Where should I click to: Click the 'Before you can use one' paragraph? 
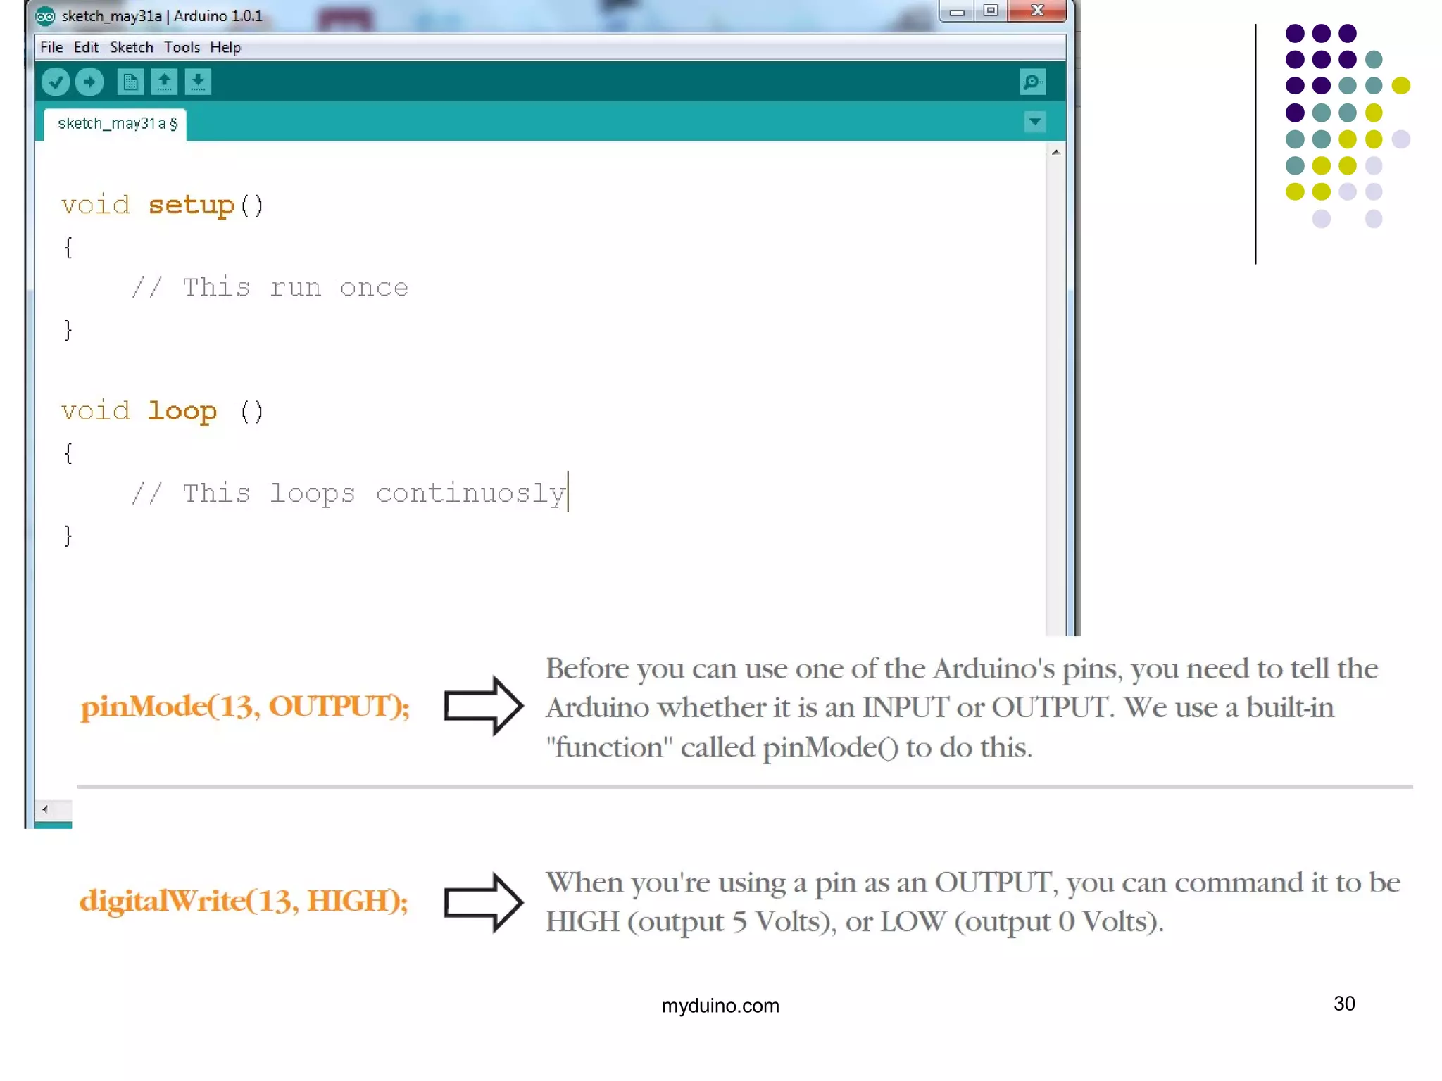click(962, 708)
